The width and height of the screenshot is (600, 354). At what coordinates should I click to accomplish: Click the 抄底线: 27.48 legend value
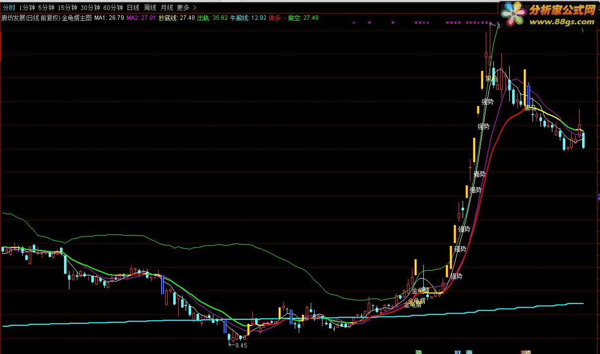point(177,18)
